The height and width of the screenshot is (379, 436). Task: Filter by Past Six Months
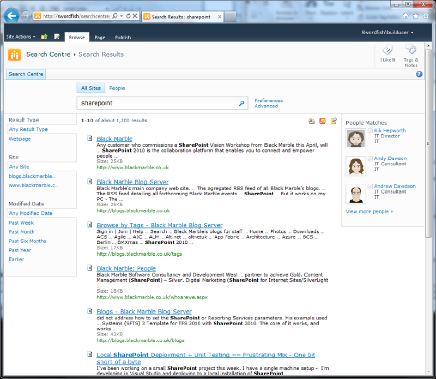pyautogui.click(x=27, y=241)
